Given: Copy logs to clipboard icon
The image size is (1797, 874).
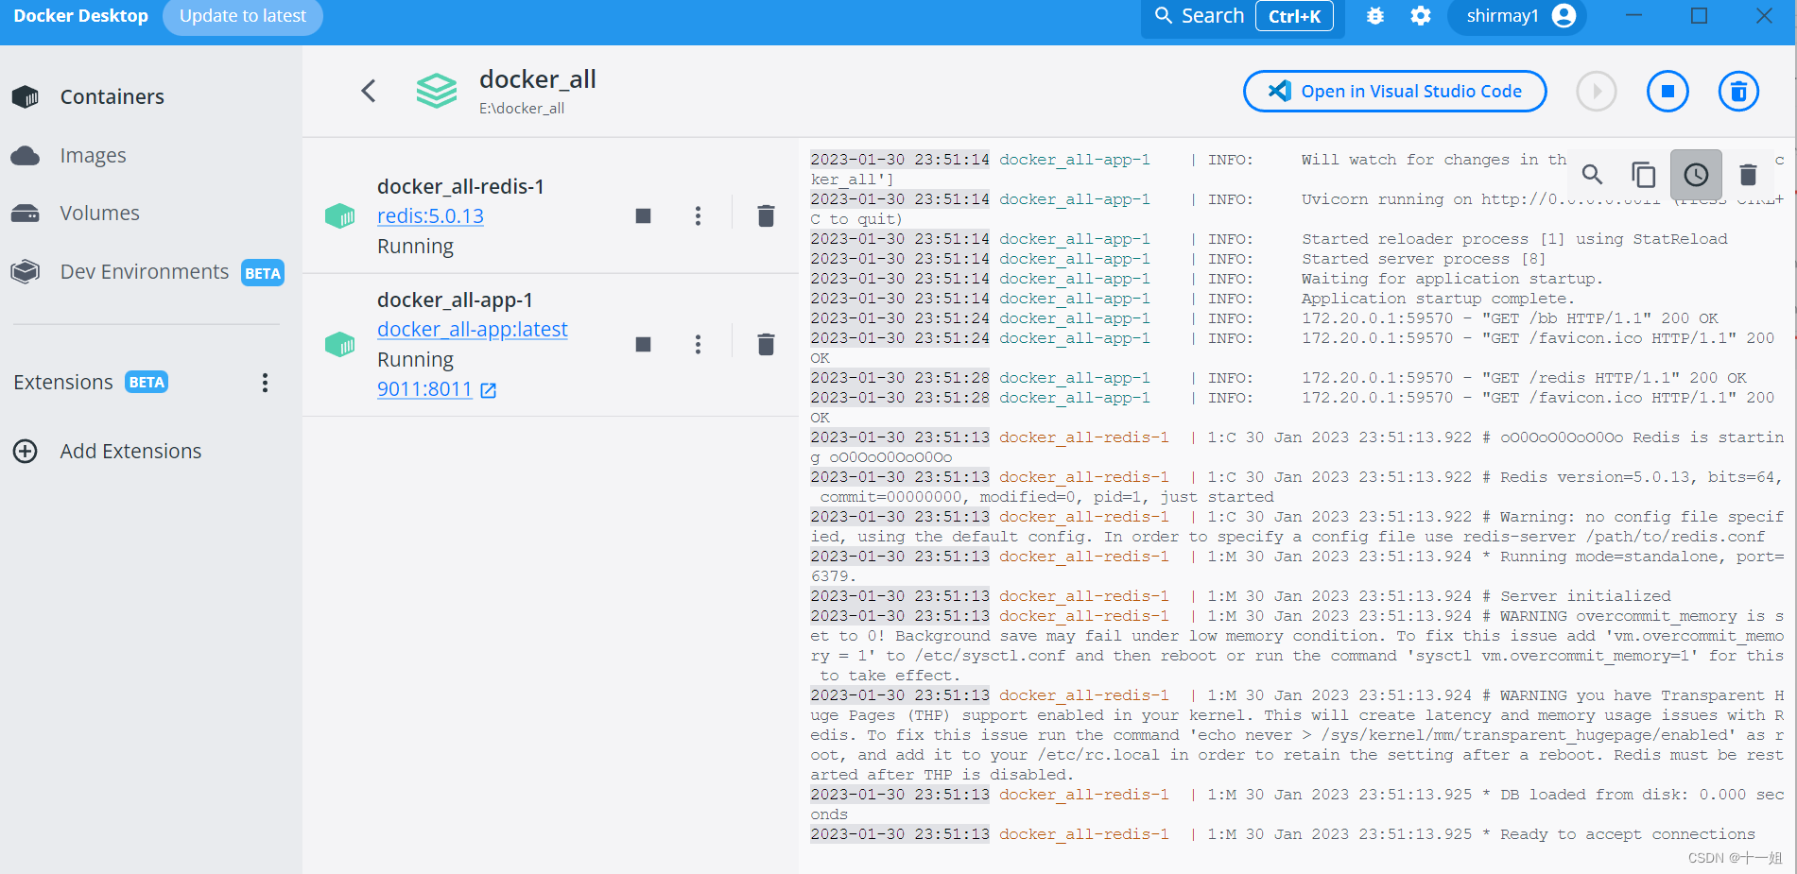Looking at the screenshot, I should (x=1644, y=175).
